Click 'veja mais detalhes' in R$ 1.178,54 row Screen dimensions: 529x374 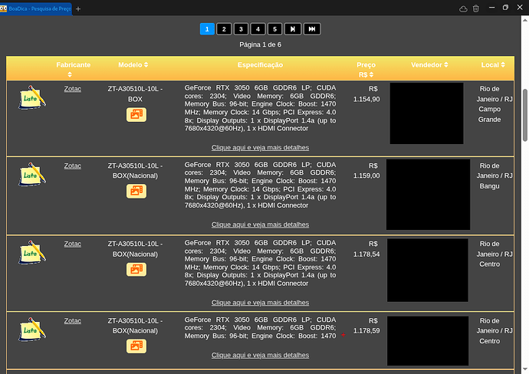(260, 303)
